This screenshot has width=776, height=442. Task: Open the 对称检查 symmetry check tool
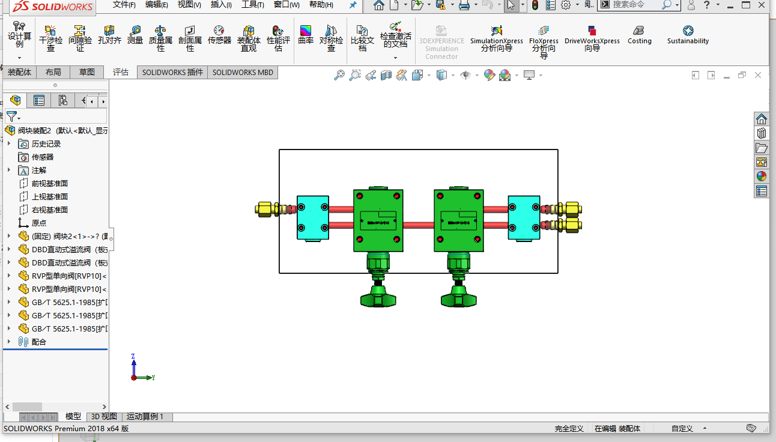point(331,36)
